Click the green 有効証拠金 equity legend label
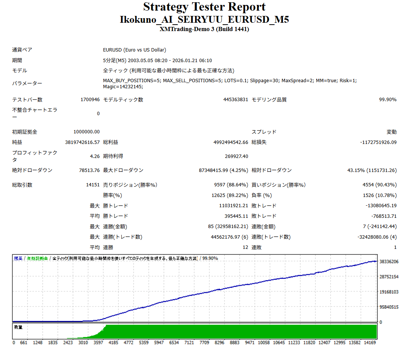The image size is (411, 347). coord(37,258)
